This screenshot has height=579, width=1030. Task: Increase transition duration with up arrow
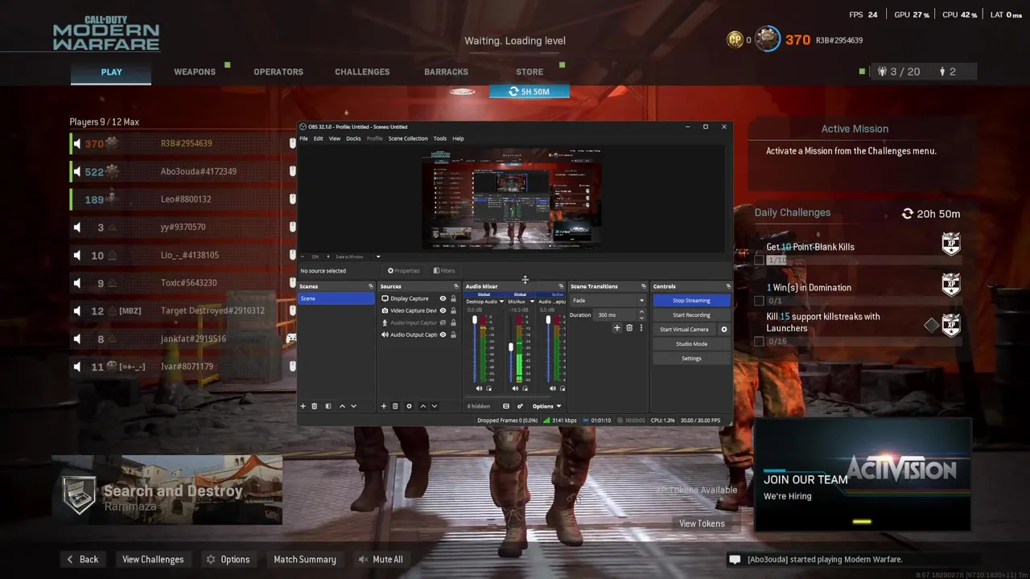pyautogui.click(x=641, y=312)
